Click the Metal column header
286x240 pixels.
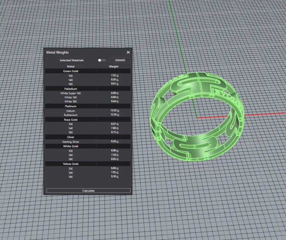[71, 67]
